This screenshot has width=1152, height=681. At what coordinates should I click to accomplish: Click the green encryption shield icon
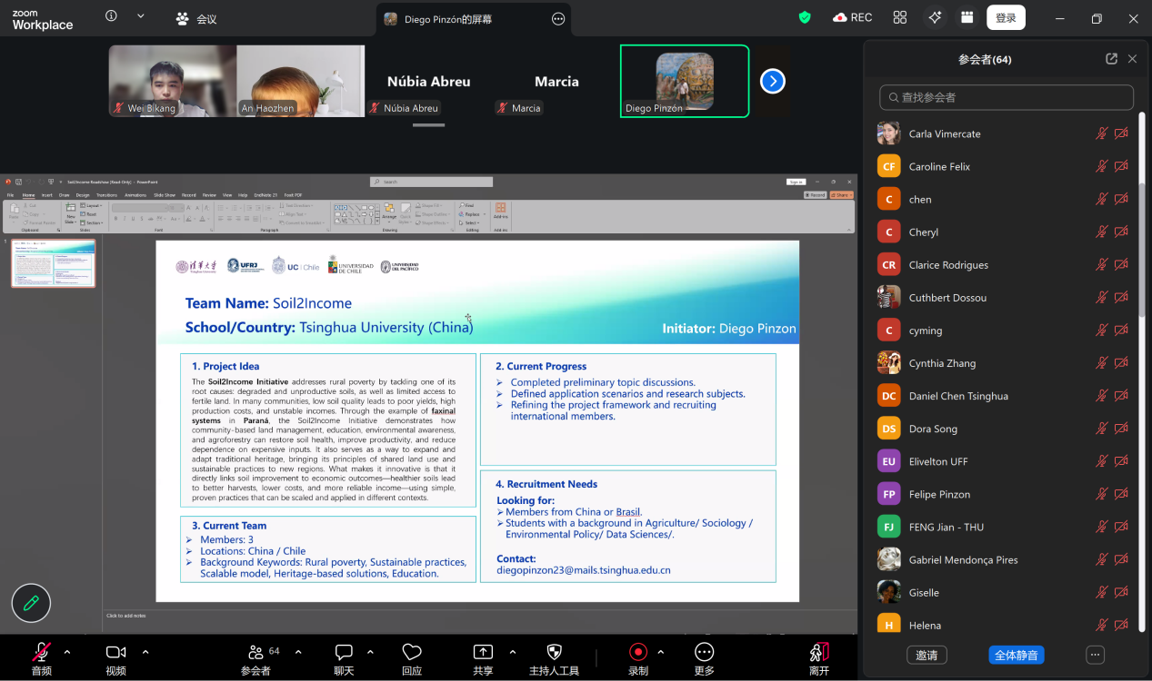[805, 17]
